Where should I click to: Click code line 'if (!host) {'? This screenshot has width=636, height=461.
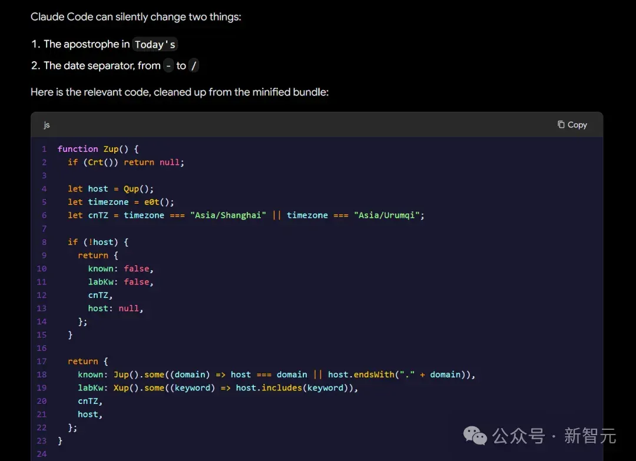pyautogui.click(x=98, y=242)
